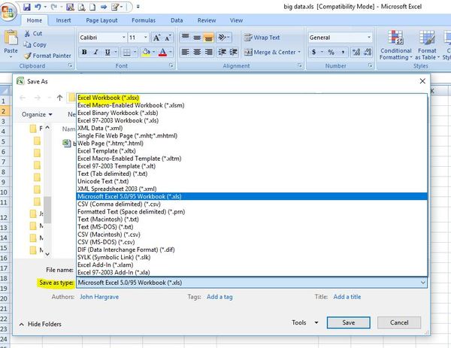Open the Borders dropdown arrow
This screenshot has width=451, height=348.
pyautogui.click(x=135, y=52)
